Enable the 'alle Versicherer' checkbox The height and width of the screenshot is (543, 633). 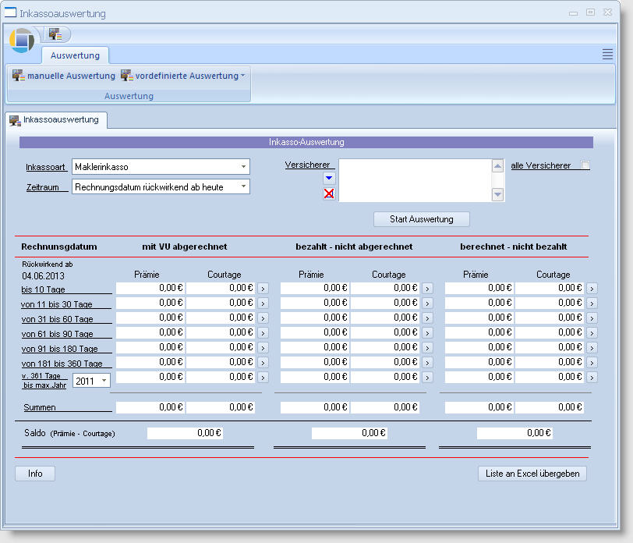coord(585,165)
